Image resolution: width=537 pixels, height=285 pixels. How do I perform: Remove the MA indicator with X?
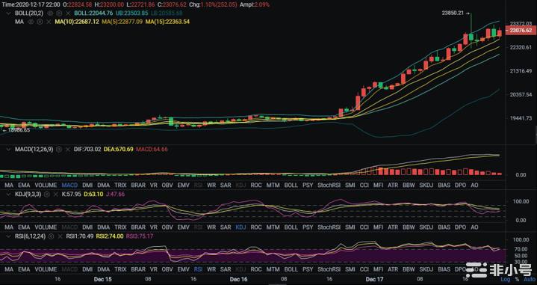pyautogui.click(x=49, y=22)
